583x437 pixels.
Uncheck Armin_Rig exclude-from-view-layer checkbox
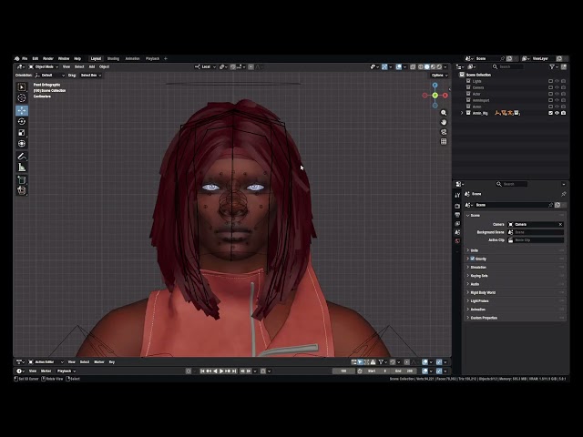[x=550, y=113]
